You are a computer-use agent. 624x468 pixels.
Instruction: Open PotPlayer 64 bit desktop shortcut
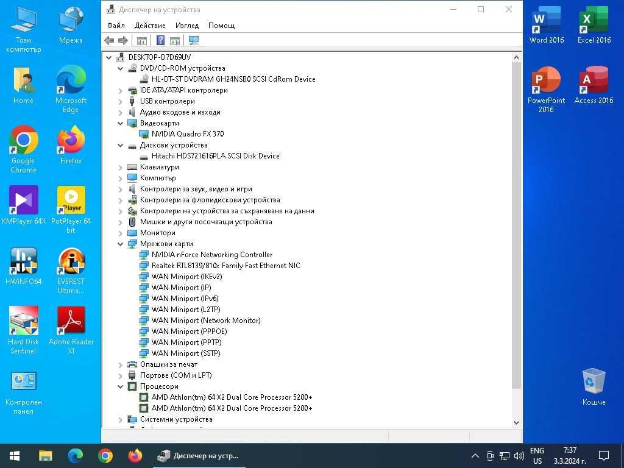pyautogui.click(x=71, y=210)
